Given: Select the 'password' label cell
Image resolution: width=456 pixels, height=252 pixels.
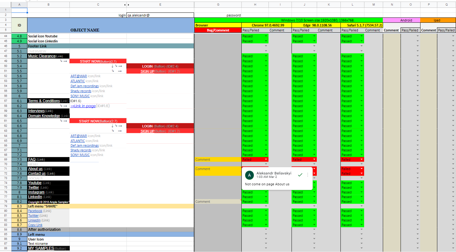Looking at the screenshot, I should click(218, 15).
